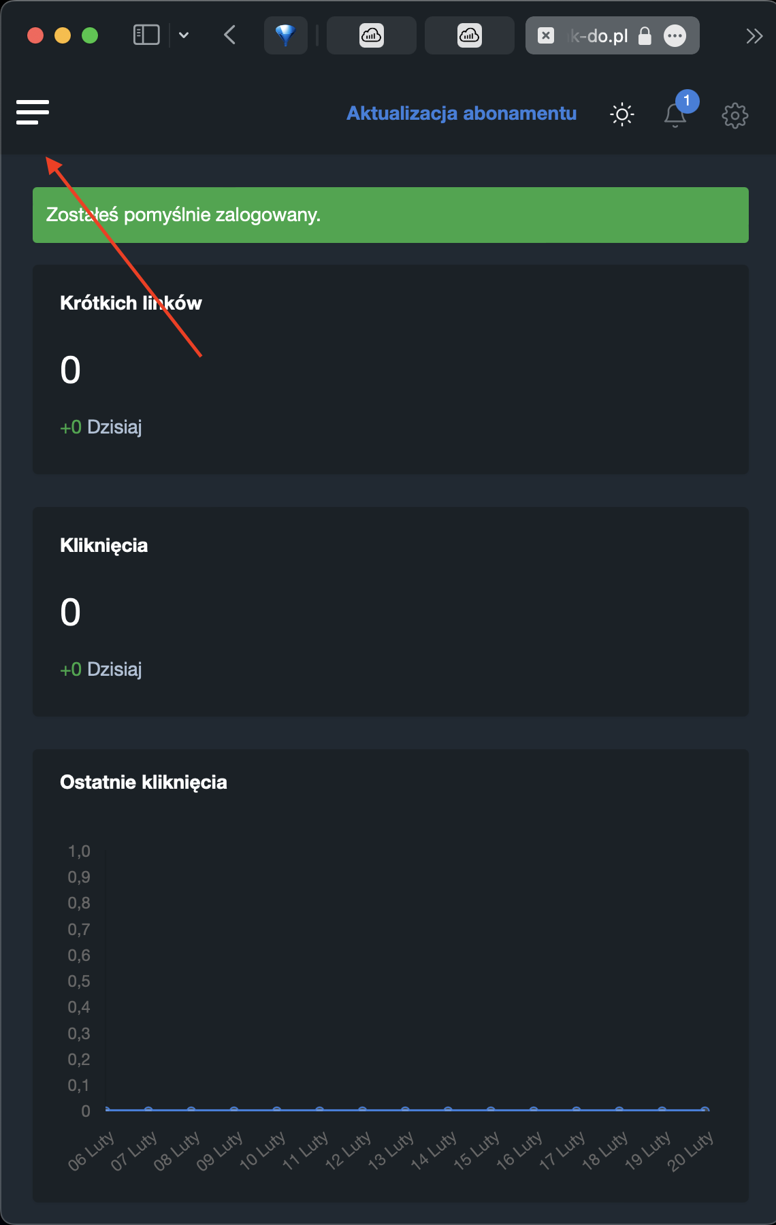Open the page menu ellipsis in address bar
This screenshot has height=1225, width=776.
click(x=675, y=35)
